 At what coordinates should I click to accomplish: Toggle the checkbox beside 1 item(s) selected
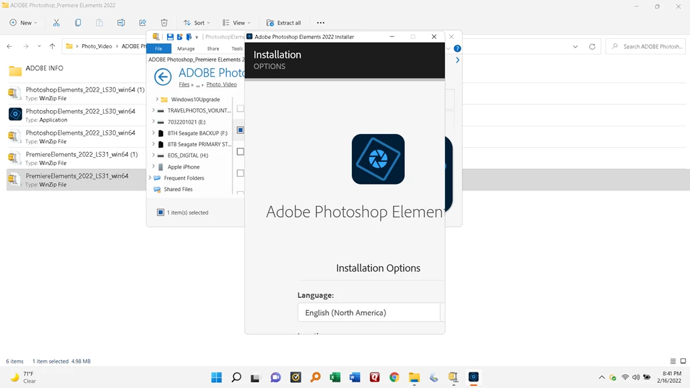click(161, 212)
